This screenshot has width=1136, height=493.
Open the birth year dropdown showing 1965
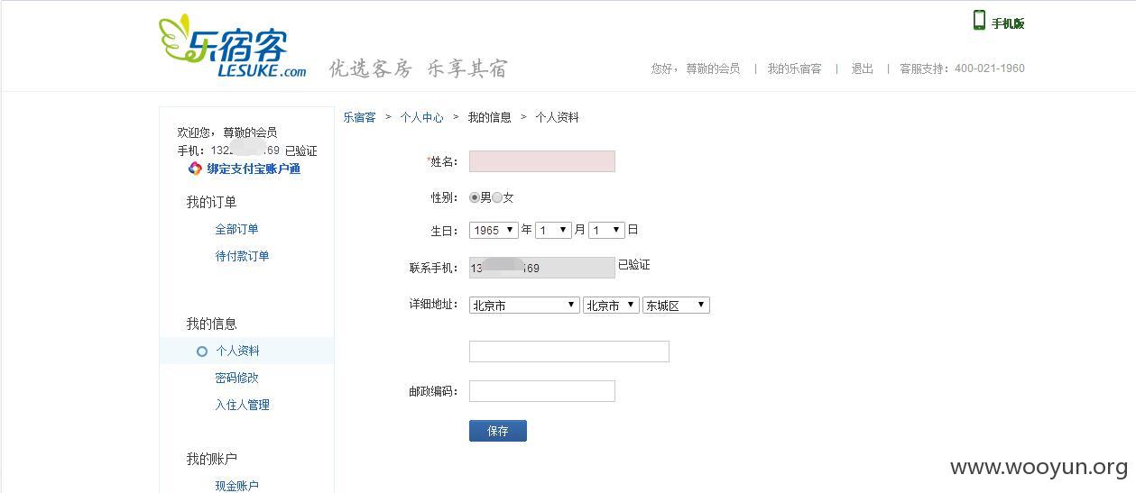[494, 230]
